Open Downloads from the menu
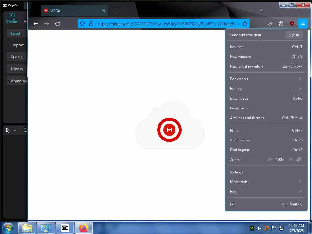This screenshot has width=312, height=234. click(266, 98)
